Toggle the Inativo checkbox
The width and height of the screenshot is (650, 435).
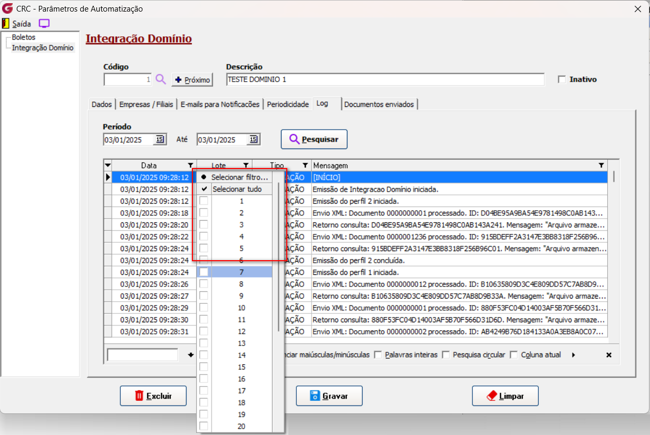pyautogui.click(x=562, y=80)
